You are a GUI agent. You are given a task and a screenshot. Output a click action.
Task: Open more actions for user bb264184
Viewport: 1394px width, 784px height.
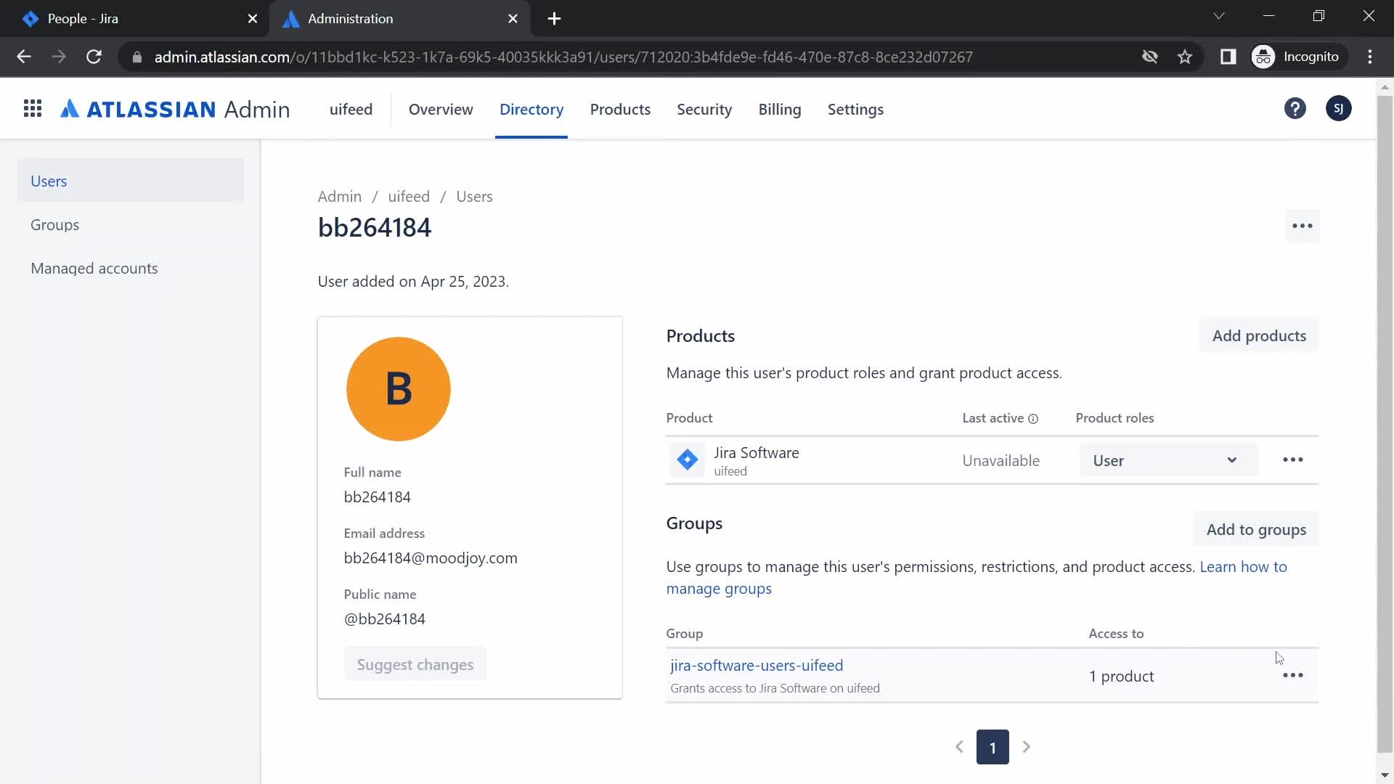click(1302, 226)
